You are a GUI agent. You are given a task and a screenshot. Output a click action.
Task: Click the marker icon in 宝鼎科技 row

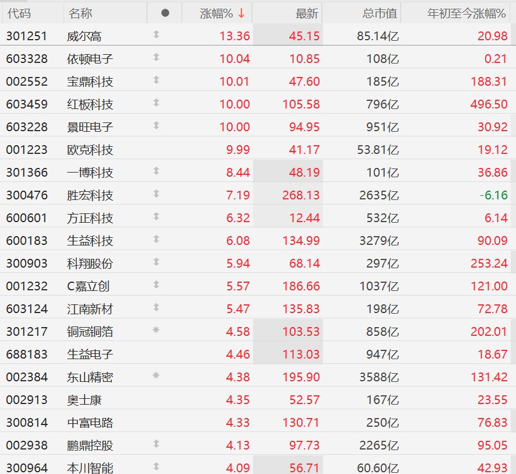156,80
